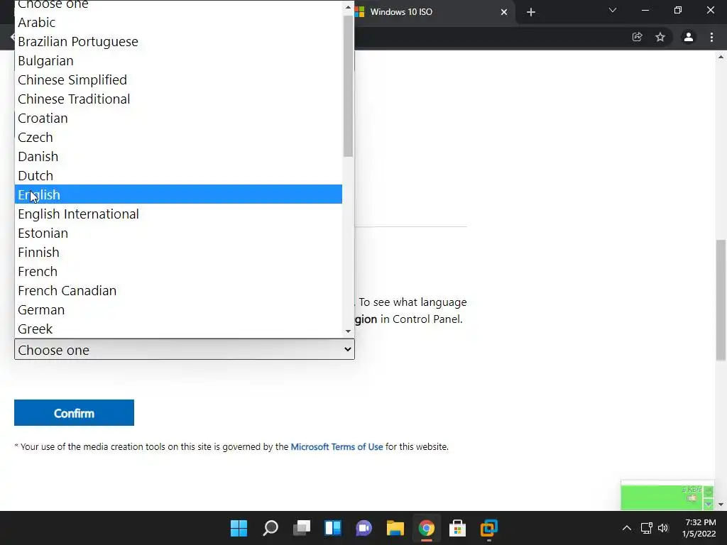Open network status tray icon
Screen dimensions: 727x545
(646, 528)
